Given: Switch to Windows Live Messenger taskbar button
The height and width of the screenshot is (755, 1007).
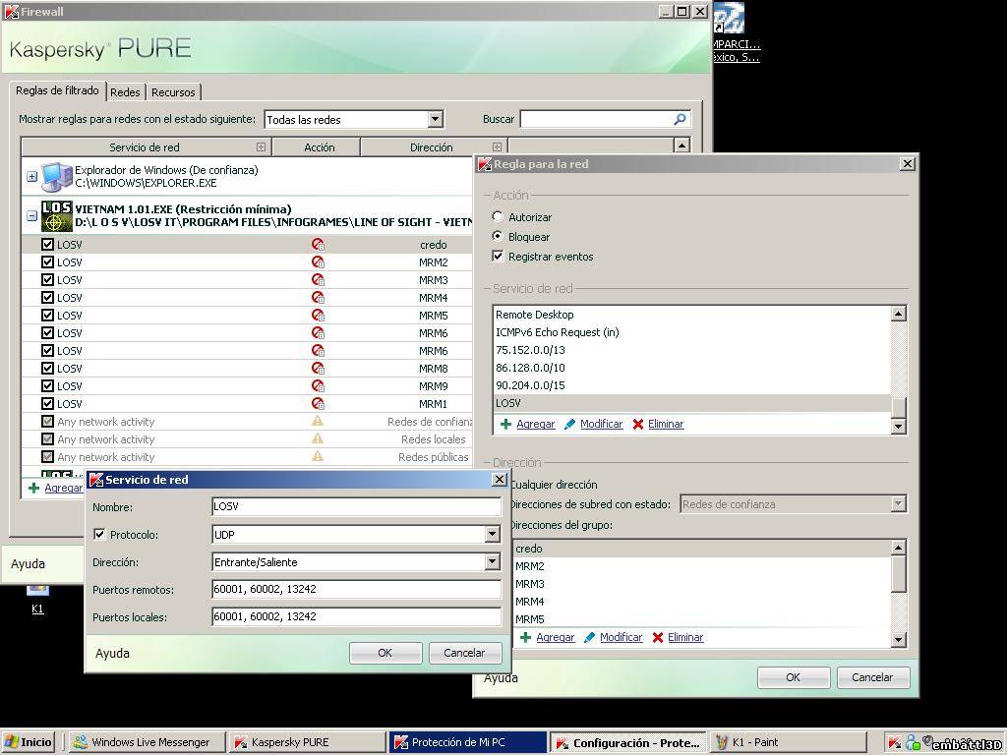Looking at the screenshot, I should [x=148, y=742].
